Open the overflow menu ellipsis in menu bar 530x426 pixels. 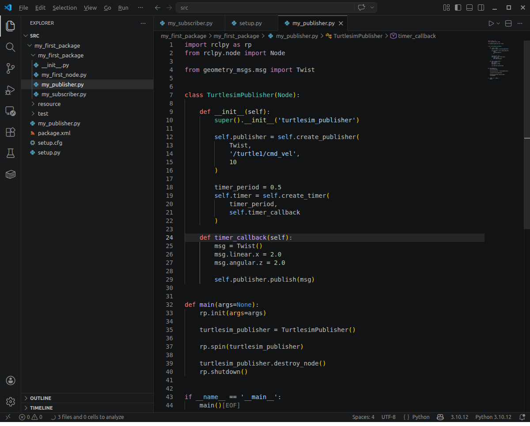coord(140,8)
